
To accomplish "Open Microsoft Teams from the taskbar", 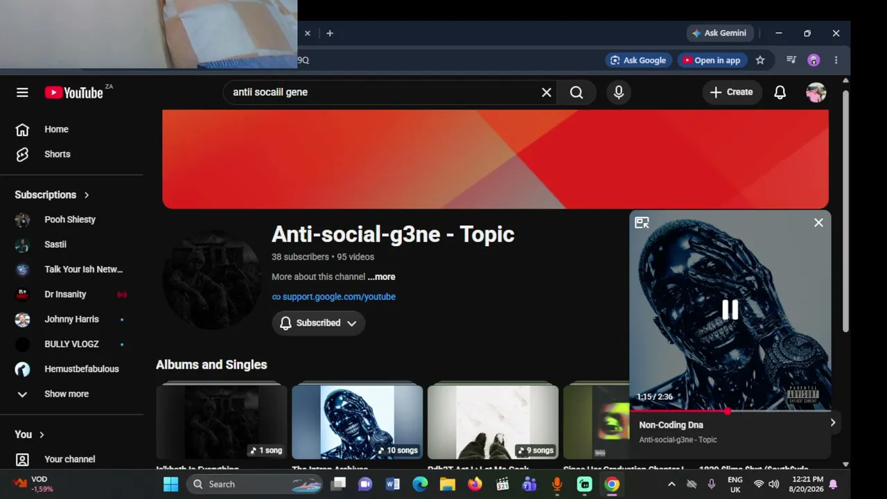I will tap(529, 484).
